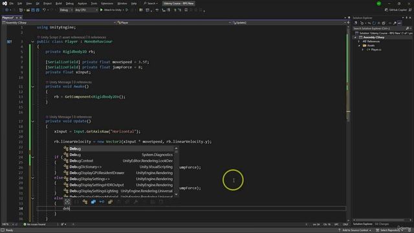Toggle the class filter in completion list
Image resolution: width=414 pixels, height=233 pixels.
point(85,202)
